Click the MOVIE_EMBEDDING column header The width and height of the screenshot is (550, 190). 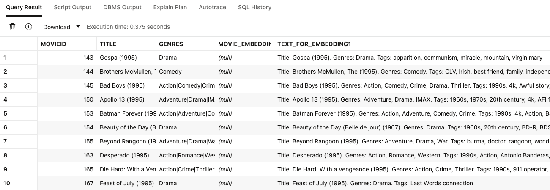point(244,44)
